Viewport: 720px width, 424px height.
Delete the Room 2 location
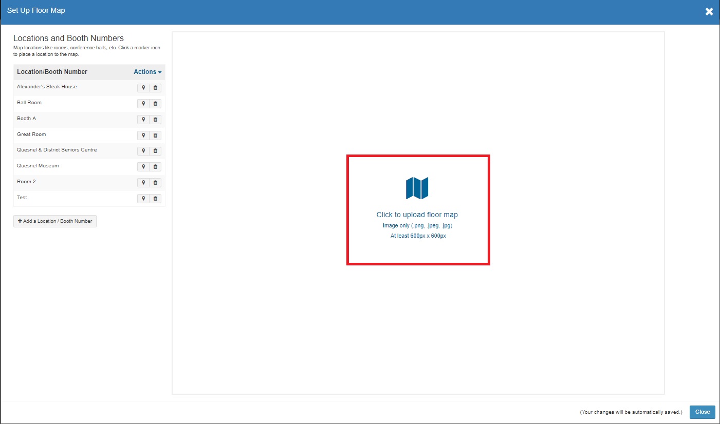point(155,183)
